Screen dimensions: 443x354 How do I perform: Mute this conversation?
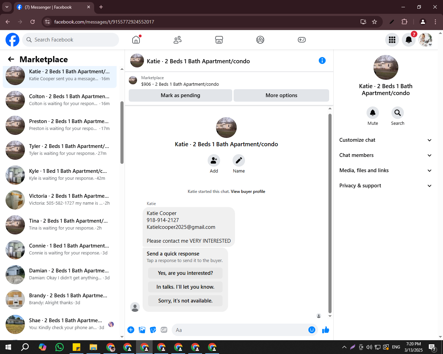tap(373, 113)
